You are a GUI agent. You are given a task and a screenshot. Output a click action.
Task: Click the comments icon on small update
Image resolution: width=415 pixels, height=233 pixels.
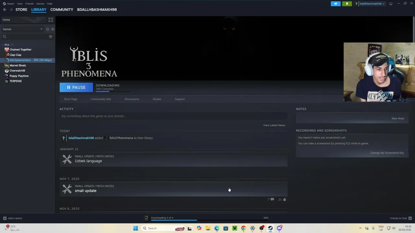click(272, 199)
